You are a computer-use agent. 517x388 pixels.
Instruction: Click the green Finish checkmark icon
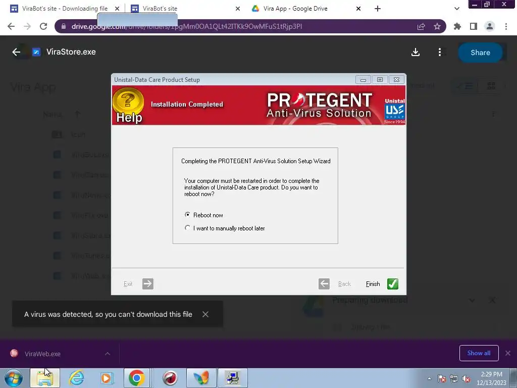tap(392, 284)
